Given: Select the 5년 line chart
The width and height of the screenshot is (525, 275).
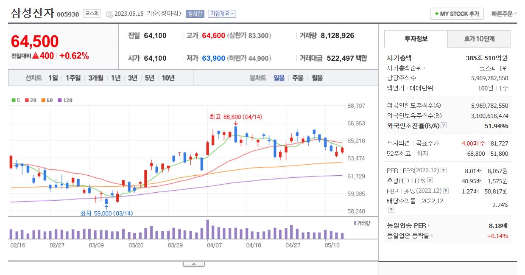Looking at the screenshot, I should click(150, 78).
